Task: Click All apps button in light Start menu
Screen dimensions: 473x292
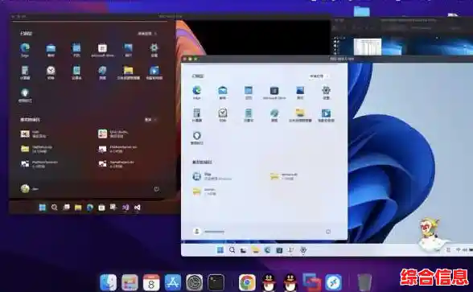Action: (319, 76)
